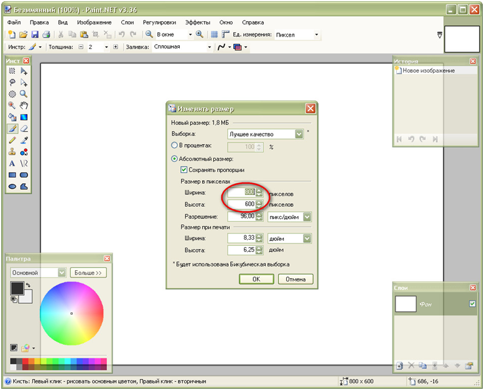Select the Line/Curve tool
Image resolution: width=484 pixels, height=390 pixels.
(24, 163)
